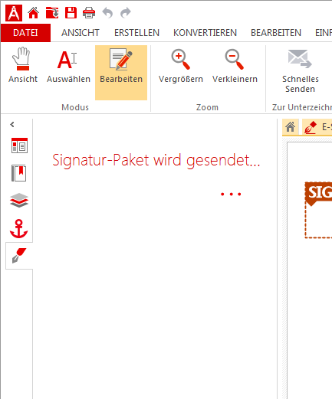The height and width of the screenshot is (399, 332).
Task: Show the layers panel icon
Action: (19, 201)
